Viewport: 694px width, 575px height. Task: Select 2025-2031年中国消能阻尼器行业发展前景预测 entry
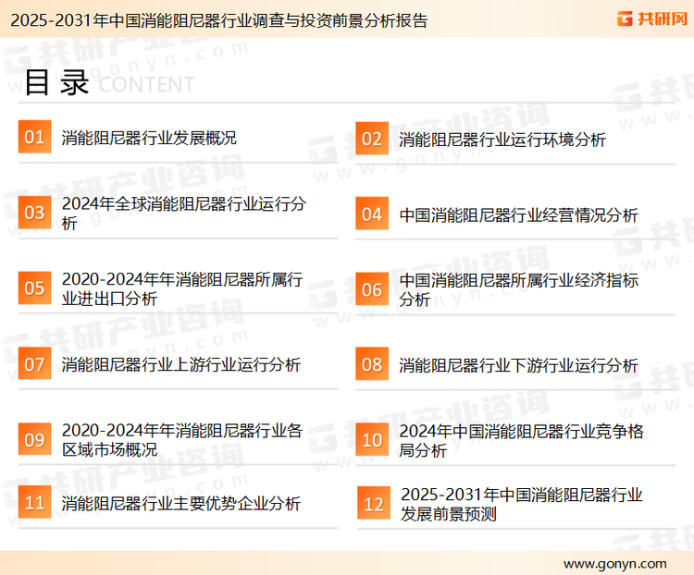(x=521, y=504)
